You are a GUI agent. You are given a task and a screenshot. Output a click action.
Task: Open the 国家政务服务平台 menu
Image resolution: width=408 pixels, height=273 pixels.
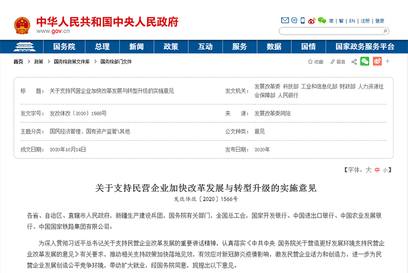(365, 47)
